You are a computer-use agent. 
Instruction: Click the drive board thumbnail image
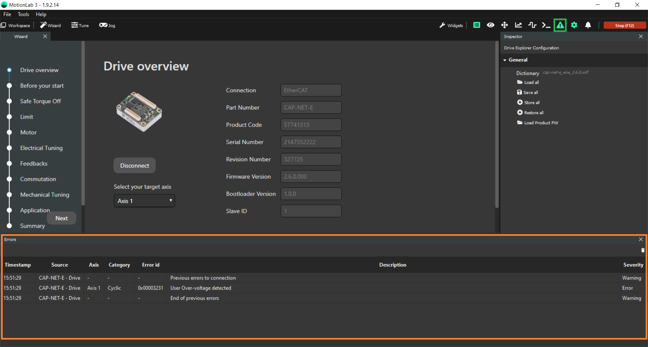(139, 112)
